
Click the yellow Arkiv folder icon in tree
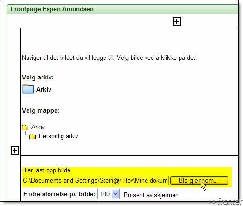tap(25, 128)
